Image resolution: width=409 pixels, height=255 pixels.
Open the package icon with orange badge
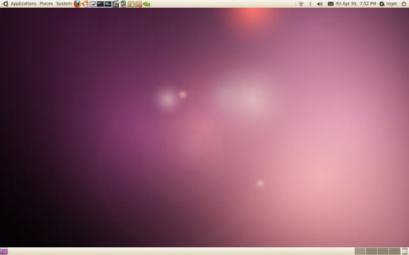click(x=139, y=4)
